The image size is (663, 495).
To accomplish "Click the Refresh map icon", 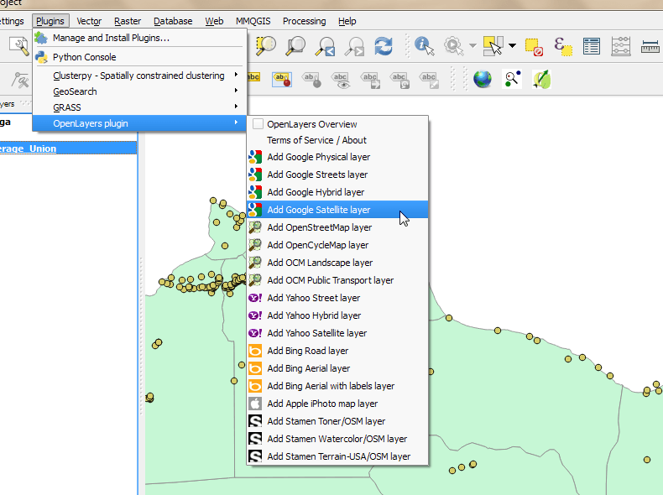I will click(384, 45).
